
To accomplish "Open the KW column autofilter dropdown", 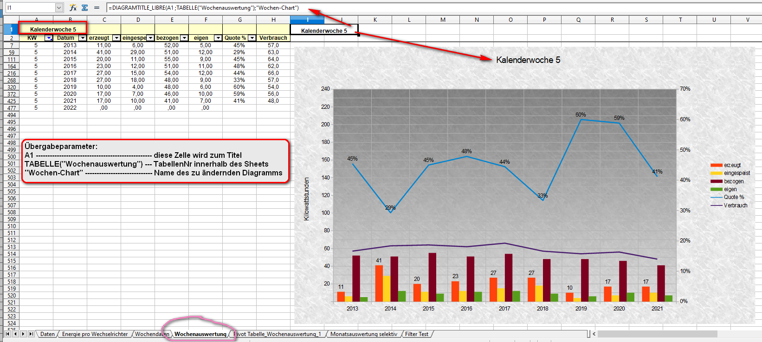I will tap(49, 38).
